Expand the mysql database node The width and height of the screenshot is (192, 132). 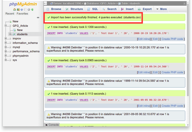[x=6, y=47]
